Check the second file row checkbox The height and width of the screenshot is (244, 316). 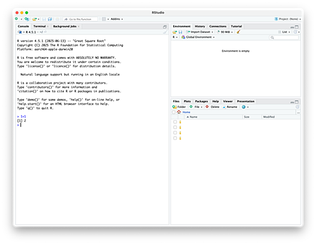175,127
